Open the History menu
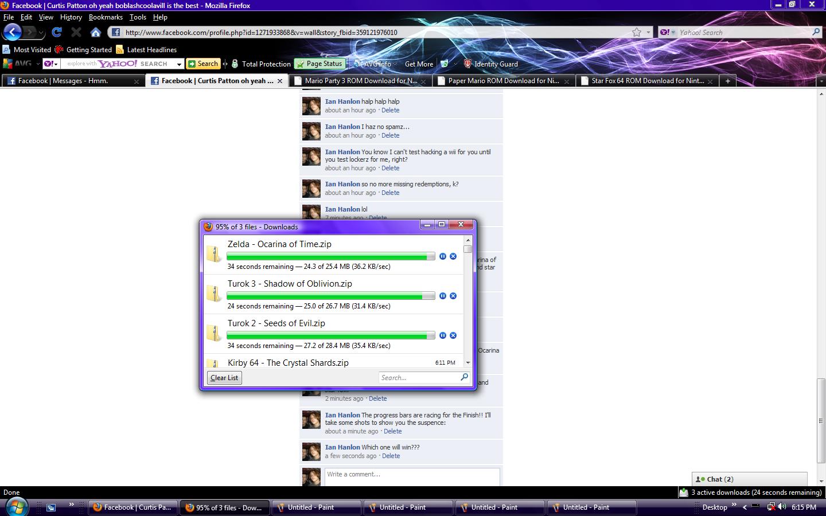The image size is (826, 516). tap(71, 17)
